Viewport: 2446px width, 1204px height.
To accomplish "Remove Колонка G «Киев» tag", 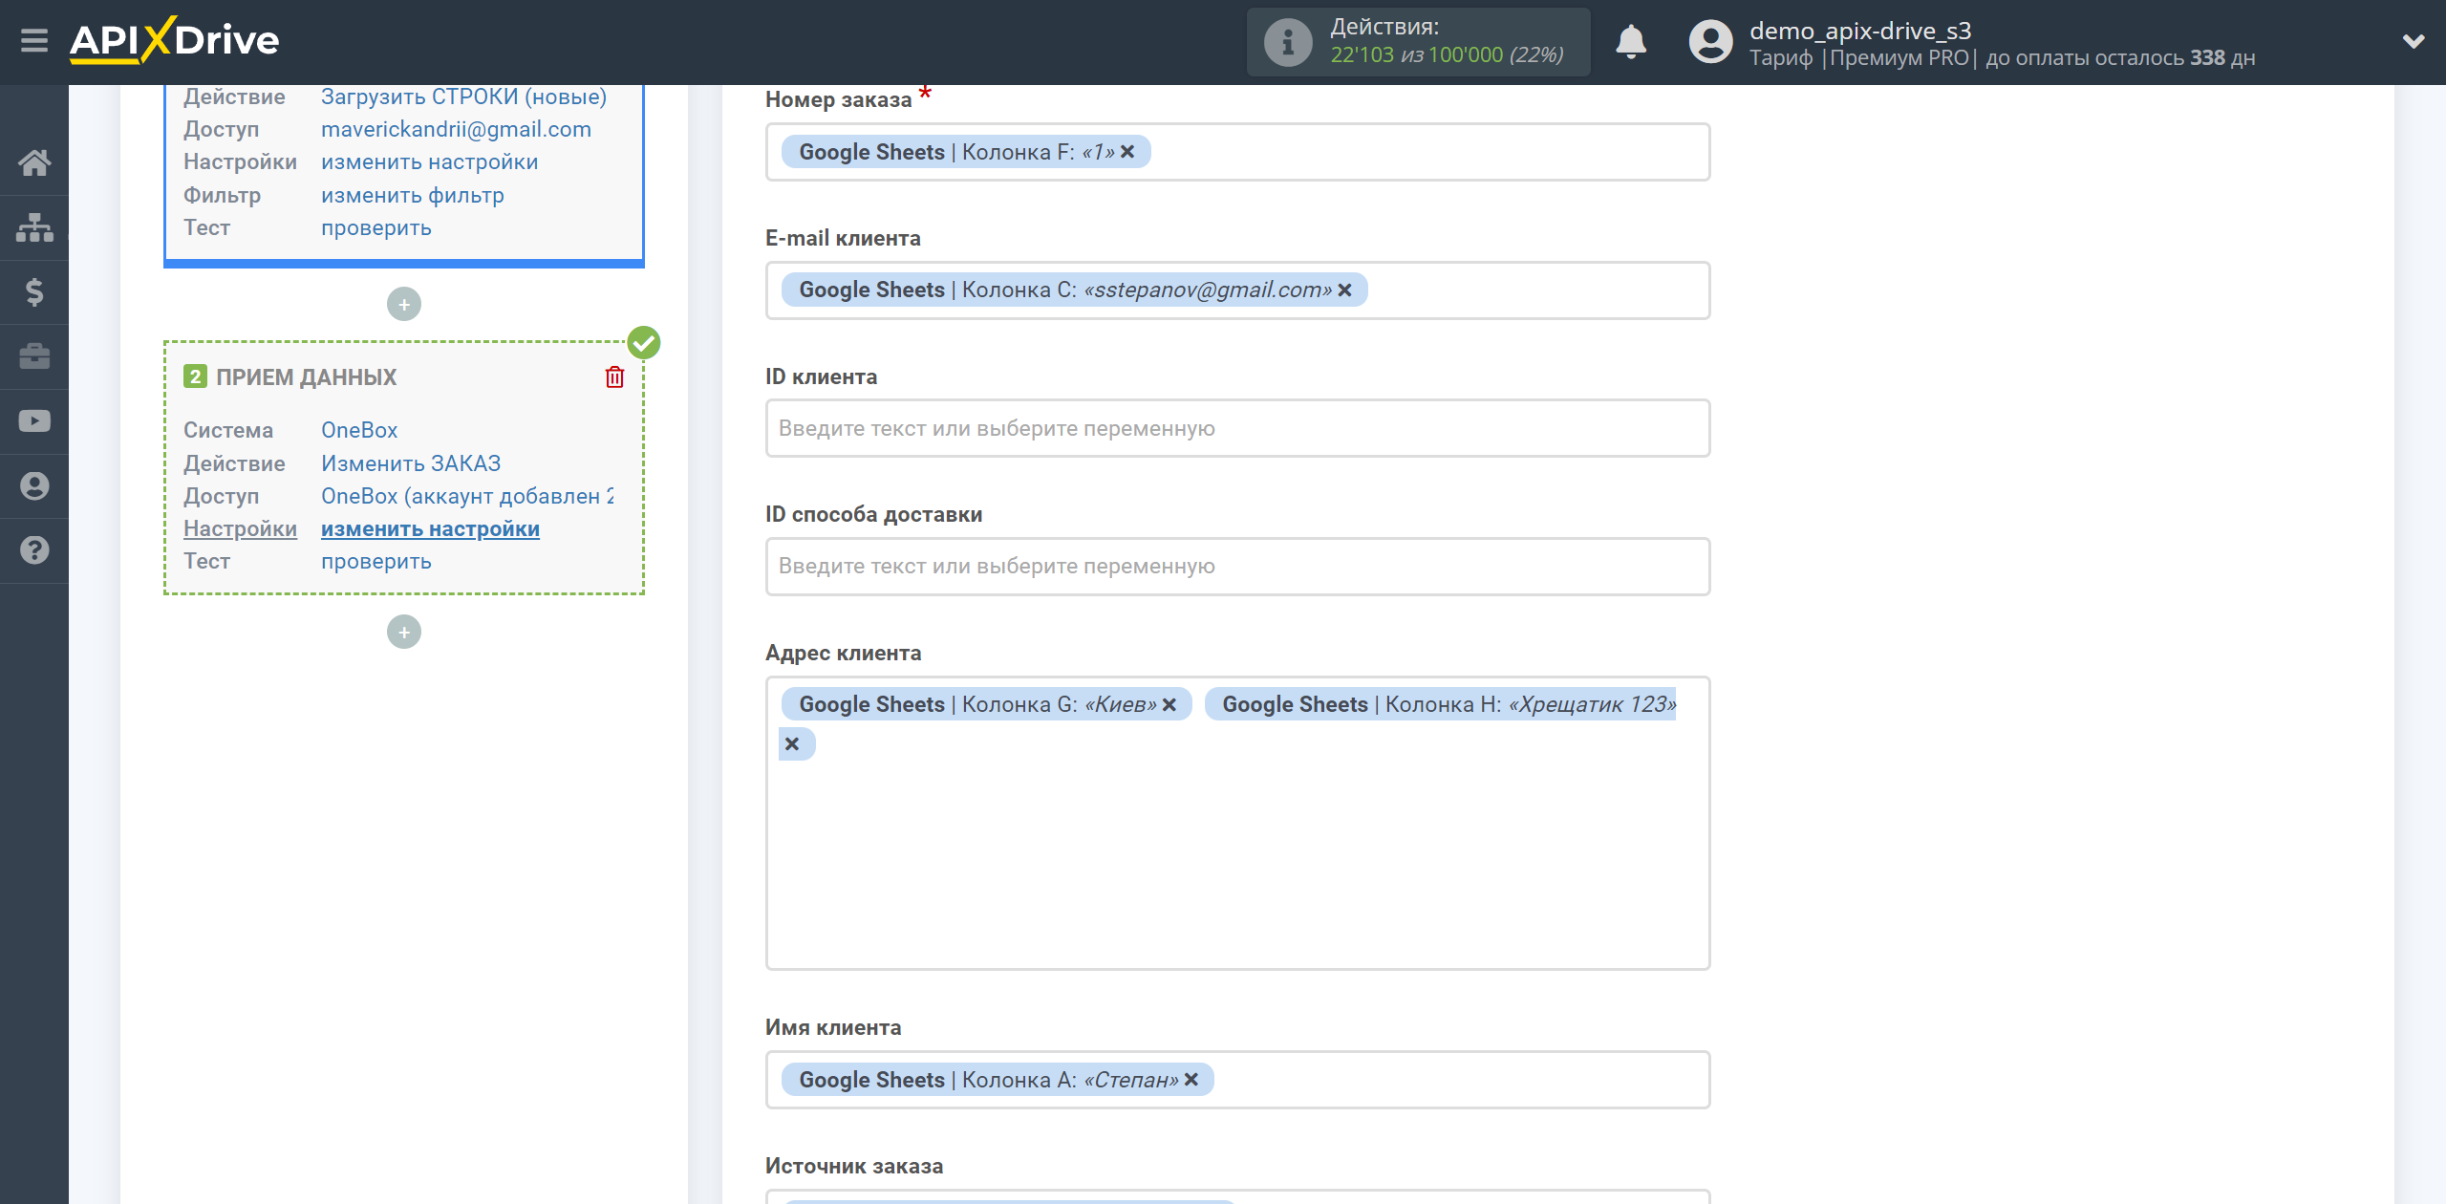I will click(x=1169, y=704).
